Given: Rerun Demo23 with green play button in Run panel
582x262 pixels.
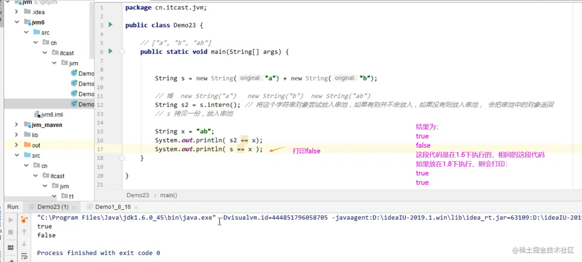Looking at the screenshot, I should coord(11,220).
